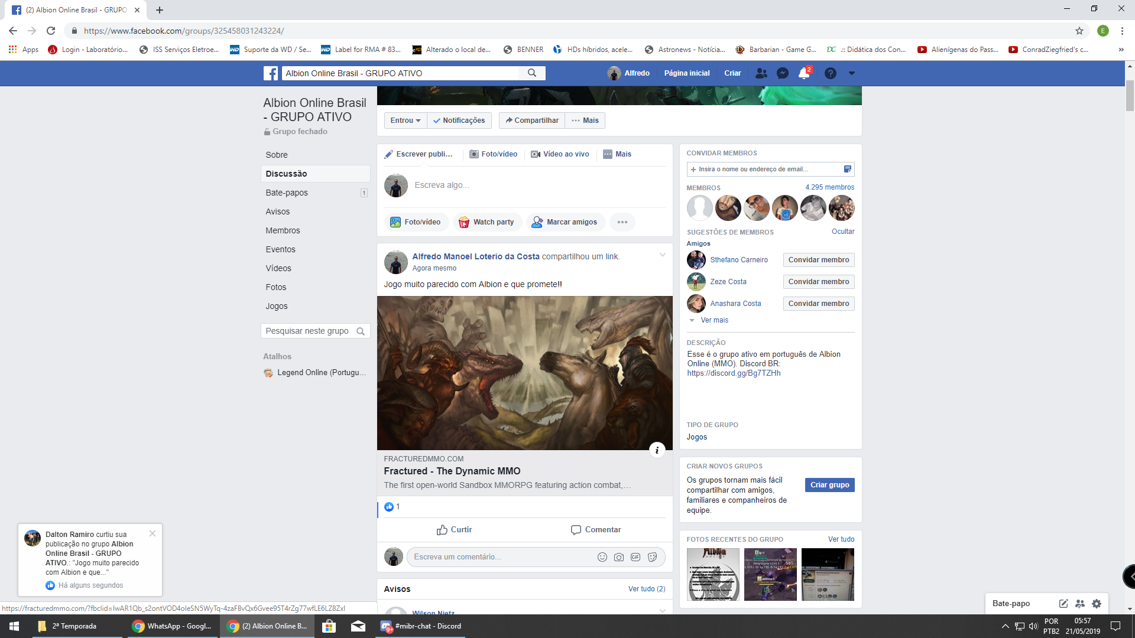Click the Watch party button
The height and width of the screenshot is (638, 1135).
(487, 222)
